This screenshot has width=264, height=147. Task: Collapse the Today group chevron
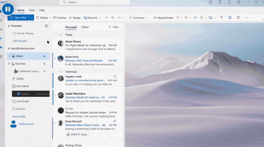coord(61,35)
